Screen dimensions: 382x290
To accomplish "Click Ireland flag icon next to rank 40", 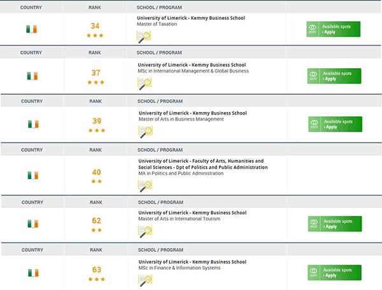I will [33, 175].
